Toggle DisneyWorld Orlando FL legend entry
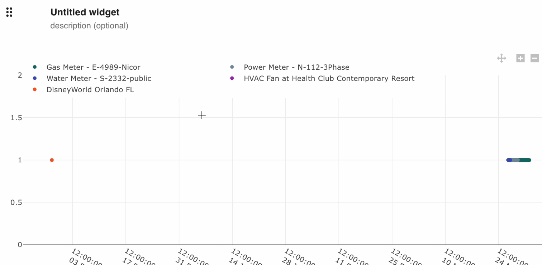Viewport: 542px width, 265px height. [x=90, y=90]
